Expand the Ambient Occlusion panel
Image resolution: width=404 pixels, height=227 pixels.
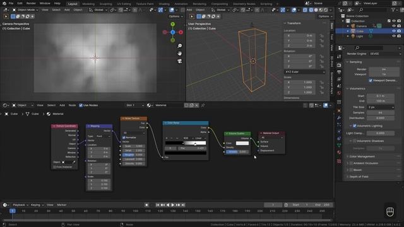point(364,163)
